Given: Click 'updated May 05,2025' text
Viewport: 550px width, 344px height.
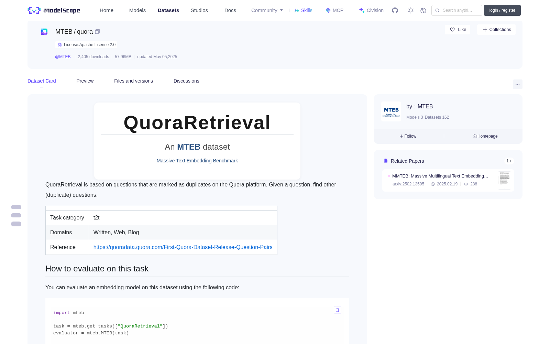Looking at the screenshot, I should (157, 57).
